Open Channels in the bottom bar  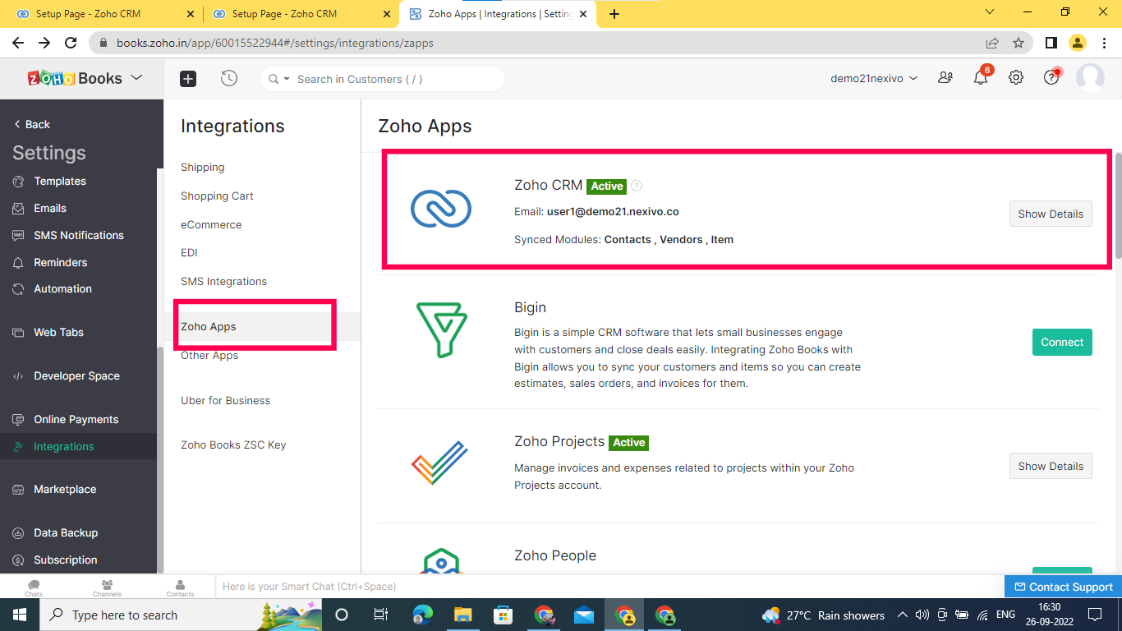107,587
